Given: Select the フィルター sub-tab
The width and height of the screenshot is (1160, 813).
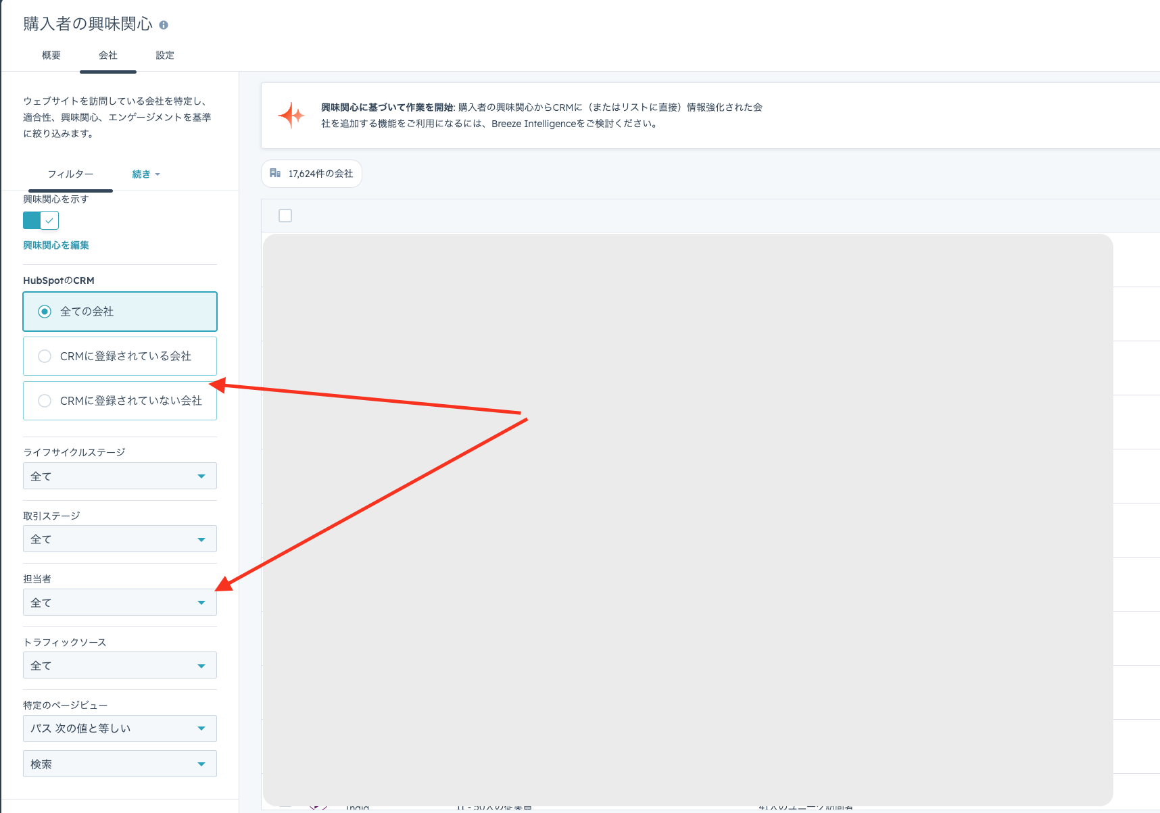Looking at the screenshot, I should (x=70, y=174).
